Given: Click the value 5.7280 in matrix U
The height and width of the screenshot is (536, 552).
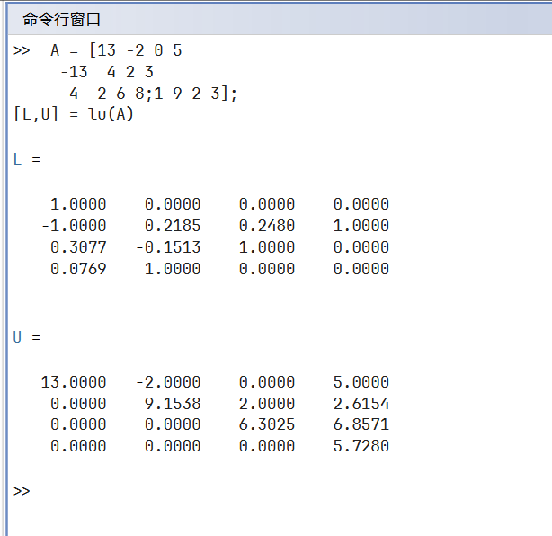Looking at the screenshot, I should 361,446.
